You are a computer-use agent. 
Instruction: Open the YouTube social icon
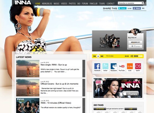pos(122,67)
